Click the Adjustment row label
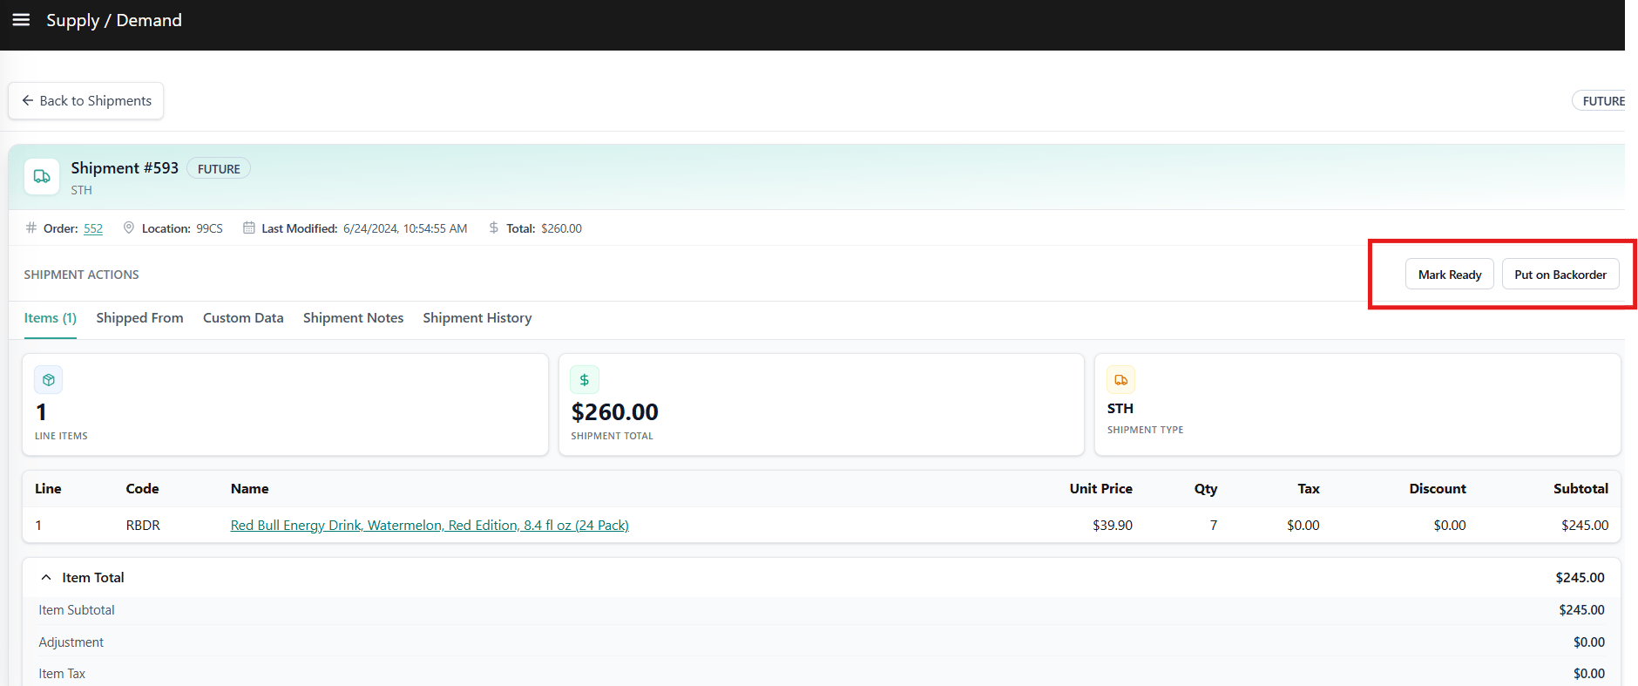The width and height of the screenshot is (1638, 686). click(x=71, y=642)
